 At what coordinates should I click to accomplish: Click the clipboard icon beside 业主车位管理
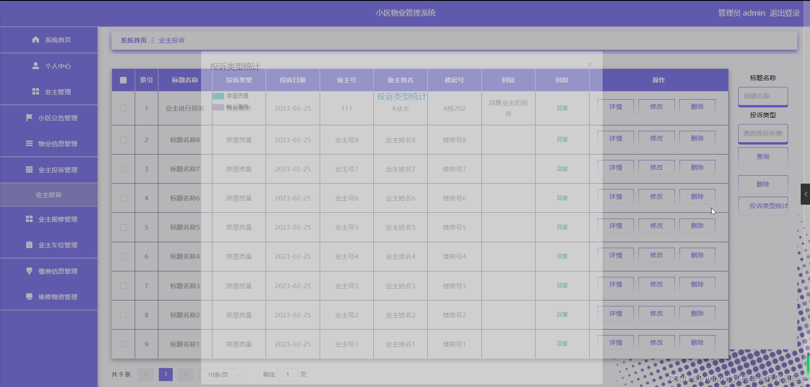[x=29, y=245]
